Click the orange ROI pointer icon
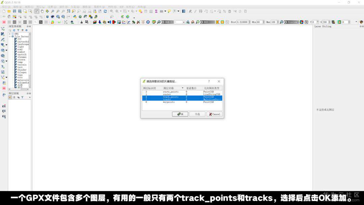The width and height of the screenshot is (364, 205). (x=217, y=22)
